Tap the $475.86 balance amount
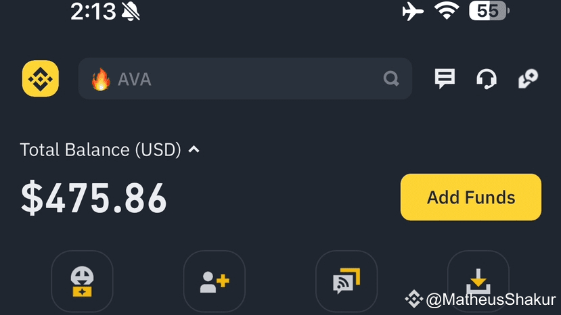 tap(94, 198)
